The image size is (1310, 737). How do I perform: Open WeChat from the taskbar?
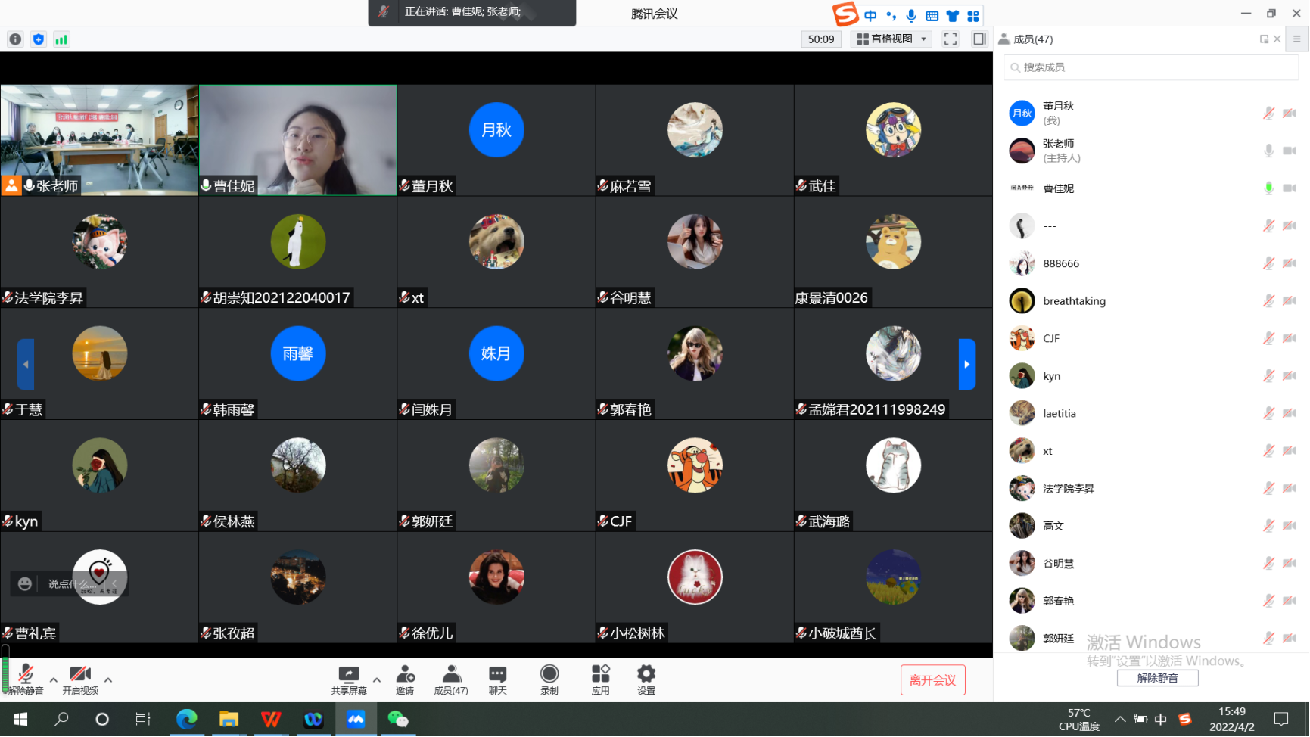point(397,719)
